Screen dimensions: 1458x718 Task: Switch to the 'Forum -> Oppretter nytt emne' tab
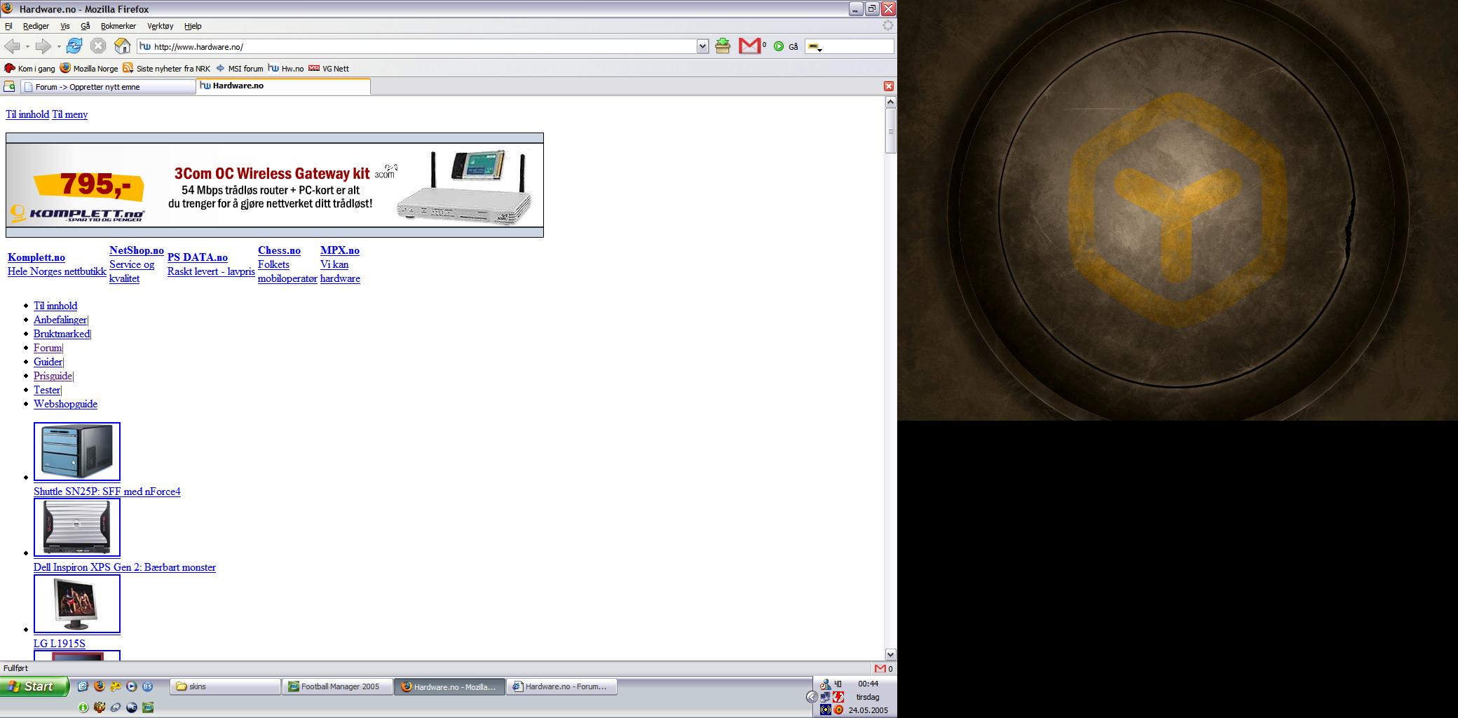[108, 87]
